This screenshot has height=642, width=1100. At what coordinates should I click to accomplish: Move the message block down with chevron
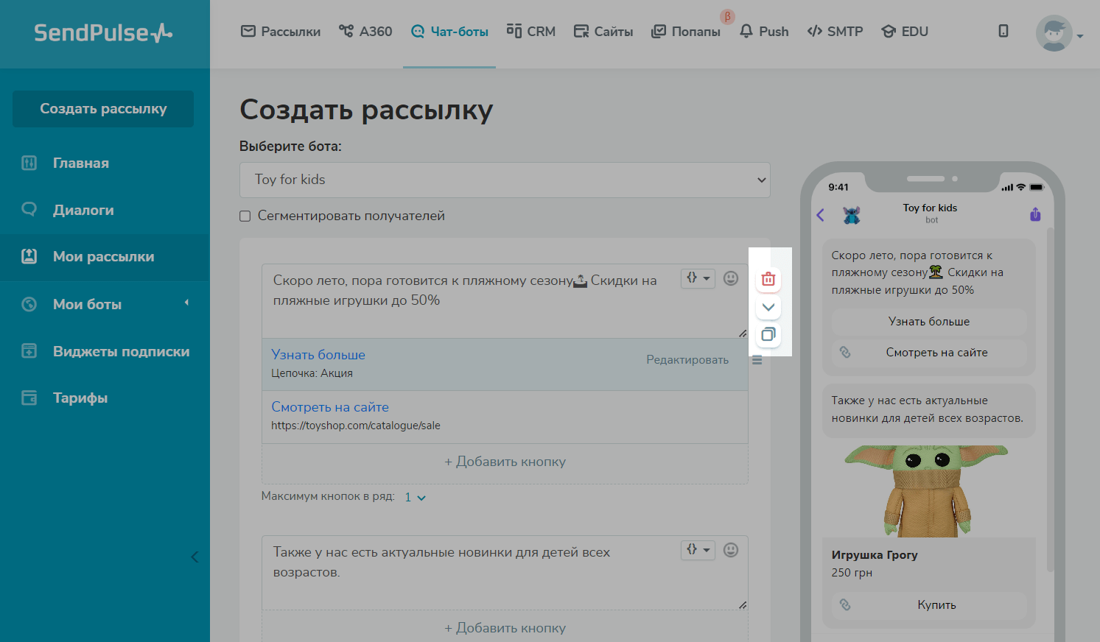click(768, 307)
